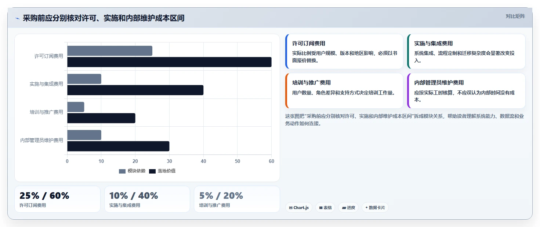Click the 内部管理员维护费用 y-axis label
540x227 pixels.
pyautogui.click(x=41, y=140)
